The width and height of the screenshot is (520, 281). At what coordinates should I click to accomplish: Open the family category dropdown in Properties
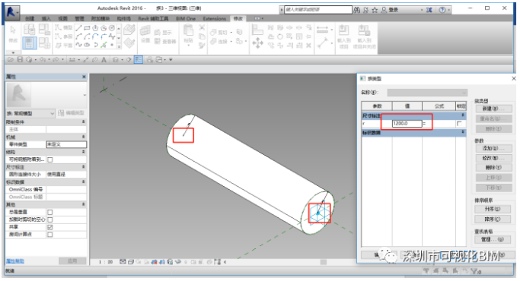point(30,113)
